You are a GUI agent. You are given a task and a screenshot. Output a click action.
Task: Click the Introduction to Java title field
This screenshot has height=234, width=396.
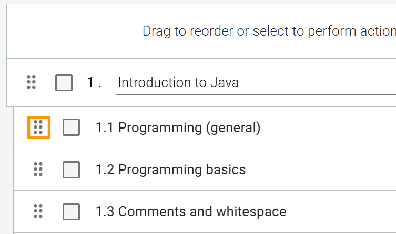point(256,82)
